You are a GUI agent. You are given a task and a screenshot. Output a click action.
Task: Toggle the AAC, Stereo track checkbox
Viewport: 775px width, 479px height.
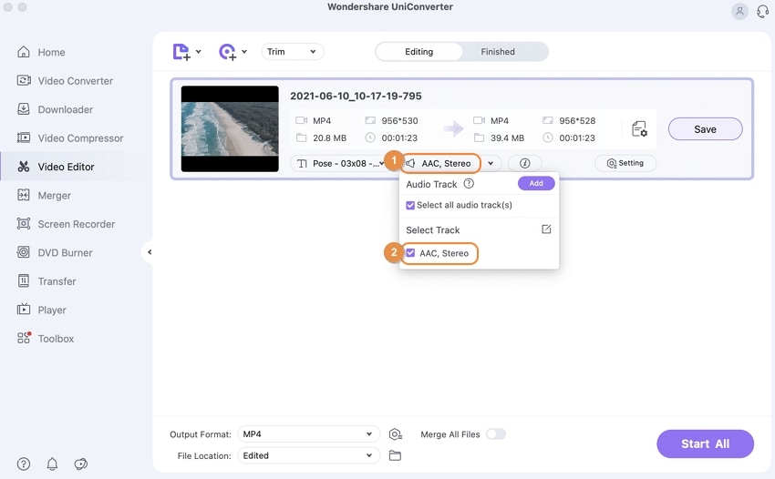(x=410, y=253)
